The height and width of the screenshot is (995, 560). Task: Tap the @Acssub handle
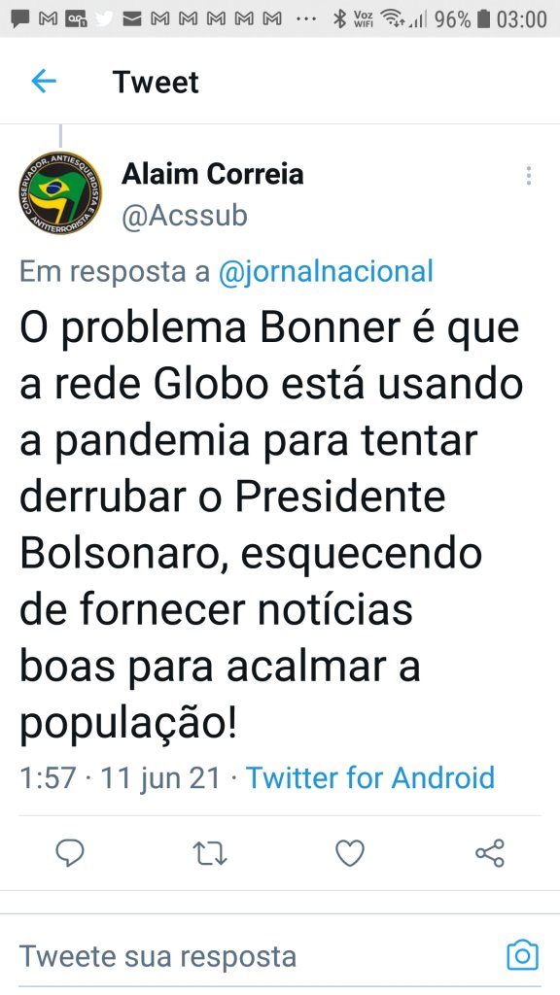pos(184,216)
